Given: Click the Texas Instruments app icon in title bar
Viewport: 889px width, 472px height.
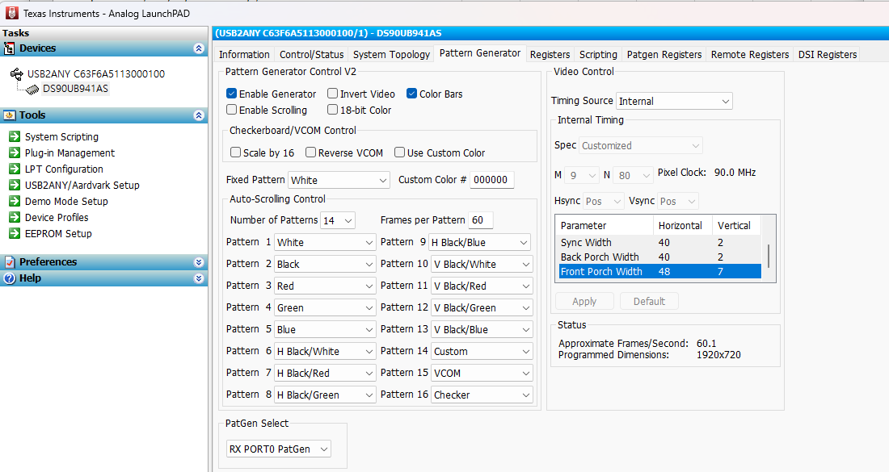Looking at the screenshot, I should [11, 13].
